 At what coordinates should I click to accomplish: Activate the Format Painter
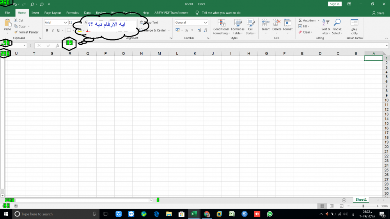pos(26,32)
